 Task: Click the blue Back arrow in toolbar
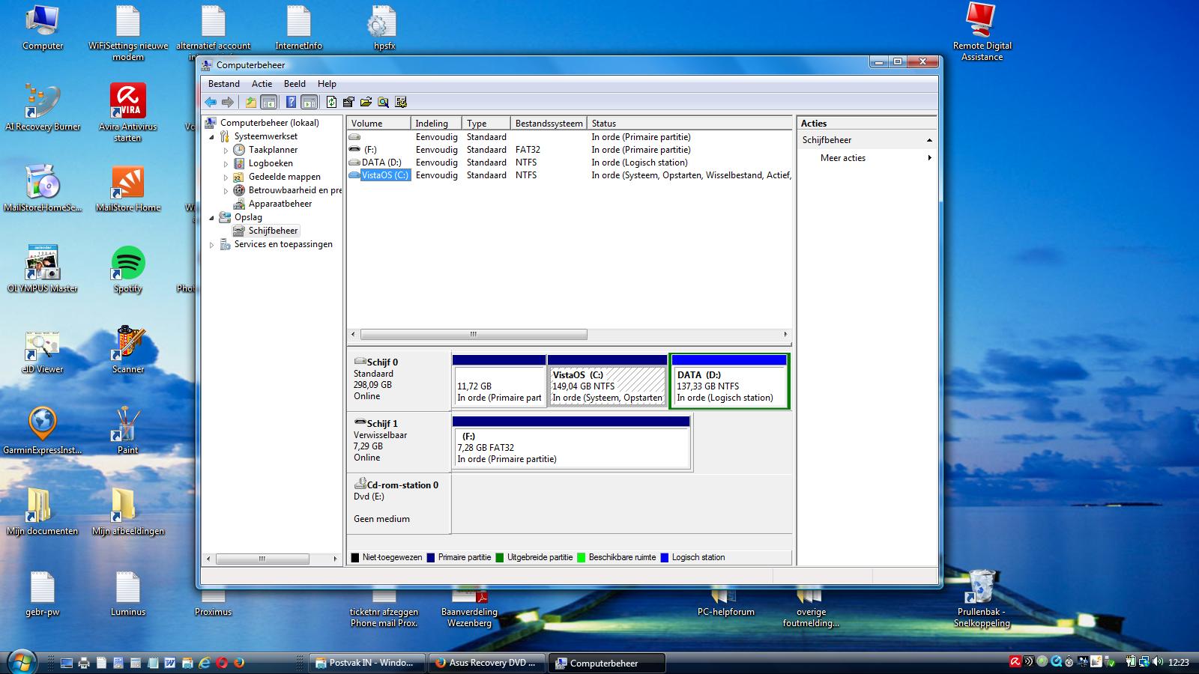pos(211,103)
